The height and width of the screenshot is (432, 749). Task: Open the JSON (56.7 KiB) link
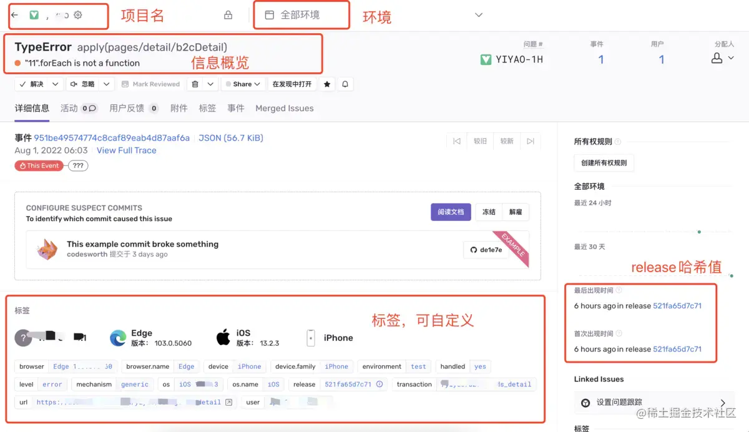pyautogui.click(x=231, y=138)
